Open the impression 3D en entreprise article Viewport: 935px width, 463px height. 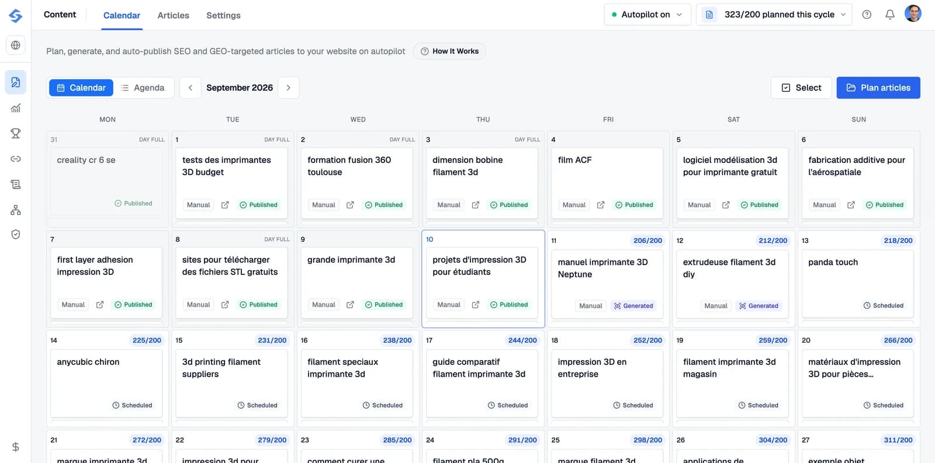coord(607,384)
